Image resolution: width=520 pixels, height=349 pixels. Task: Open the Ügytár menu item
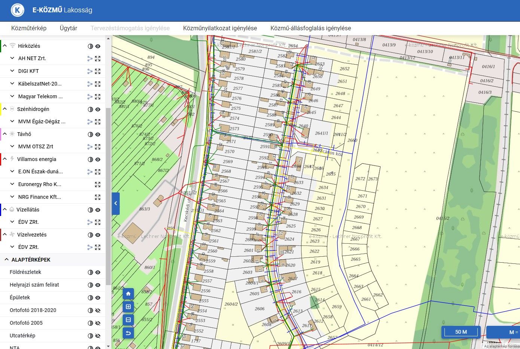click(x=68, y=28)
